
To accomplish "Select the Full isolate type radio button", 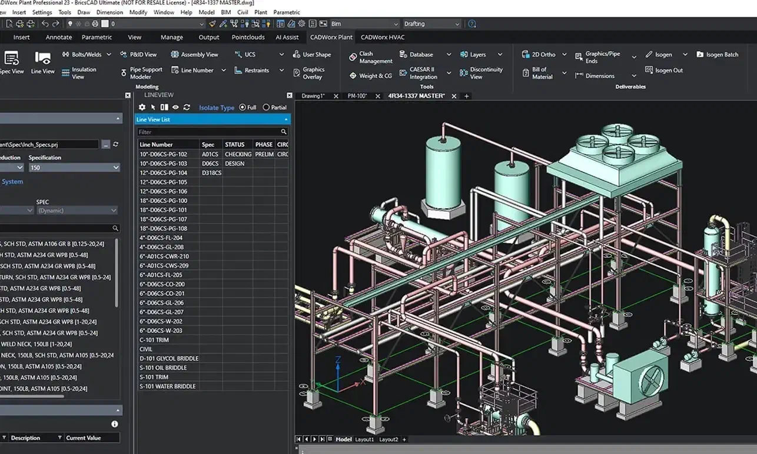I will click(x=243, y=108).
